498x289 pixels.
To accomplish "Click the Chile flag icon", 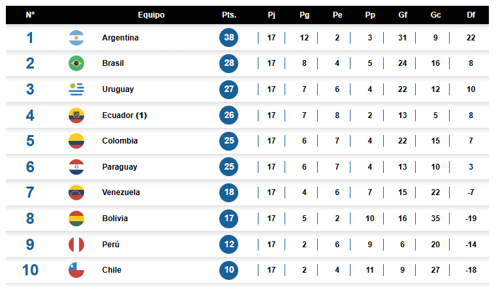I will pyautogui.click(x=76, y=270).
